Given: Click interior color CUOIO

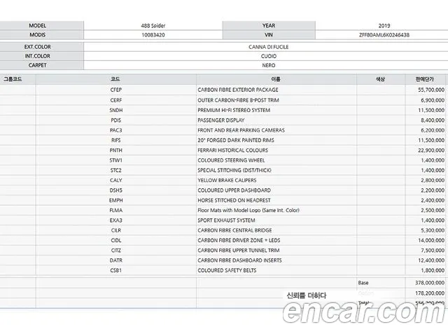Looking at the screenshot, I should coord(269,56).
